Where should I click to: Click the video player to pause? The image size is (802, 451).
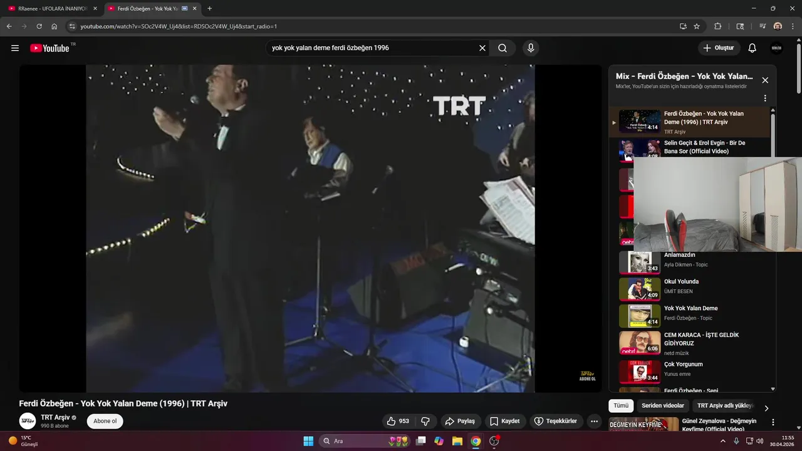coord(310,229)
